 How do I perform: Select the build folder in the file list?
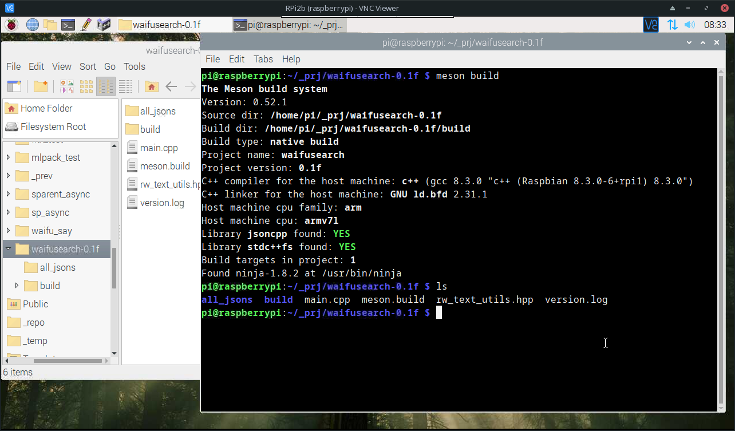[x=143, y=129]
